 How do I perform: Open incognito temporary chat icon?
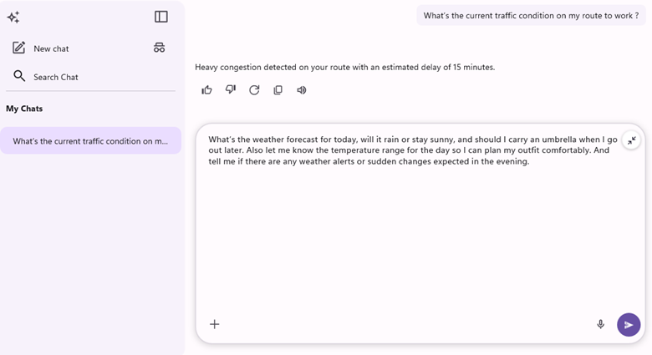(x=160, y=48)
